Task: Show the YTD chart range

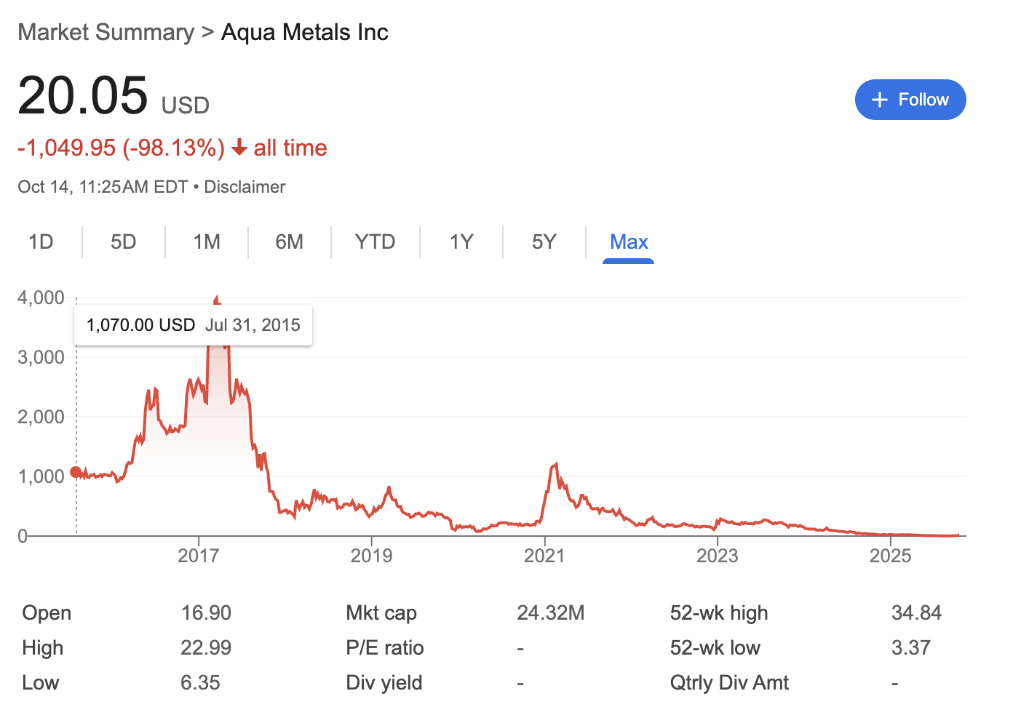Action: (375, 241)
